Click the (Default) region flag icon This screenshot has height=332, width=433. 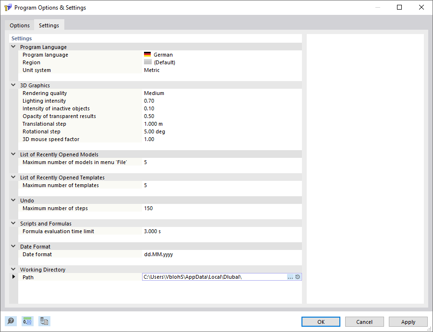coord(147,62)
